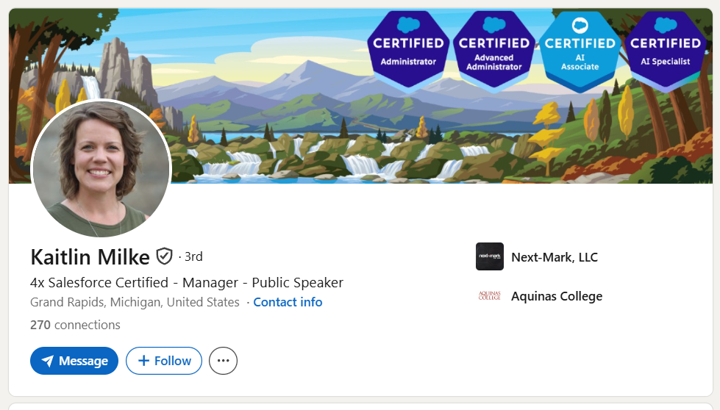The image size is (720, 410).
Task: Click the Next-Mark, LLC company logo
Action: point(490,256)
